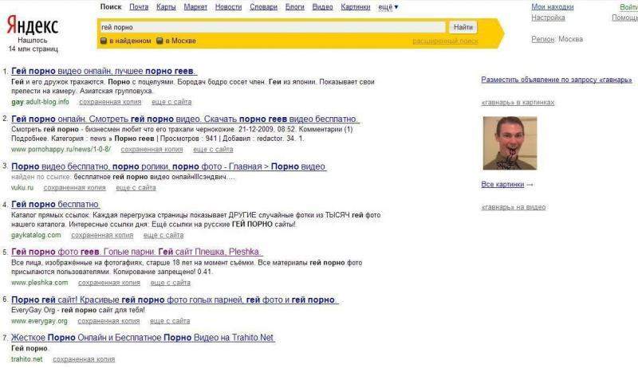Open сохраненная копия for pleshka.com
638x368 pixels.
click(x=109, y=283)
